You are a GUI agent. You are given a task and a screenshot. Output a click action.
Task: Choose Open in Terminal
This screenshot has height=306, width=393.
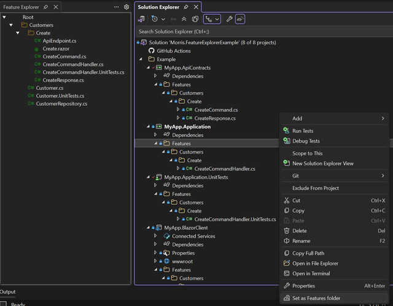pyautogui.click(x=334, y=273)
